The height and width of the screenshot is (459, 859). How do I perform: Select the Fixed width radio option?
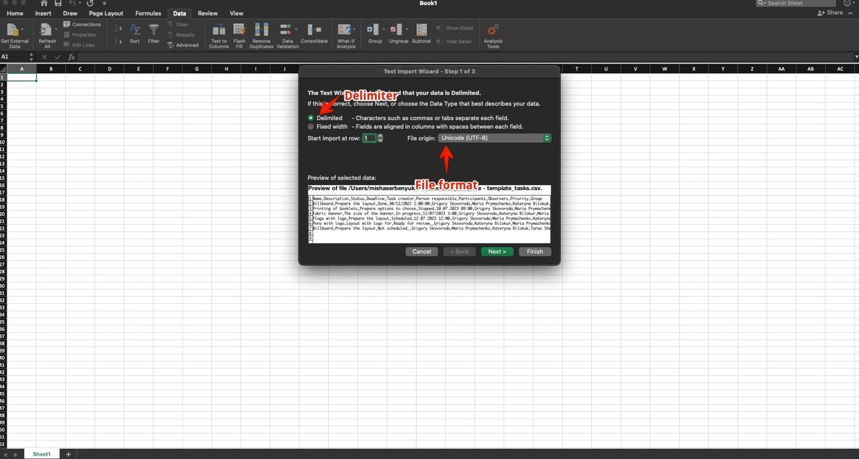[311, 127]
